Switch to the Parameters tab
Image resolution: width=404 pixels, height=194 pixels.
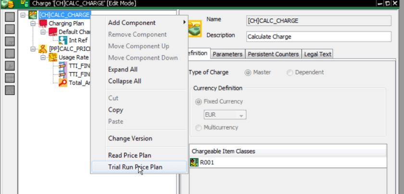click(x=227, y=54)
